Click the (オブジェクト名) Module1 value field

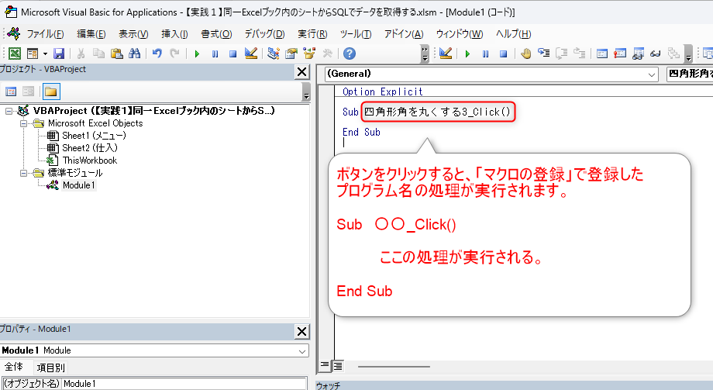tap(184, 384)
